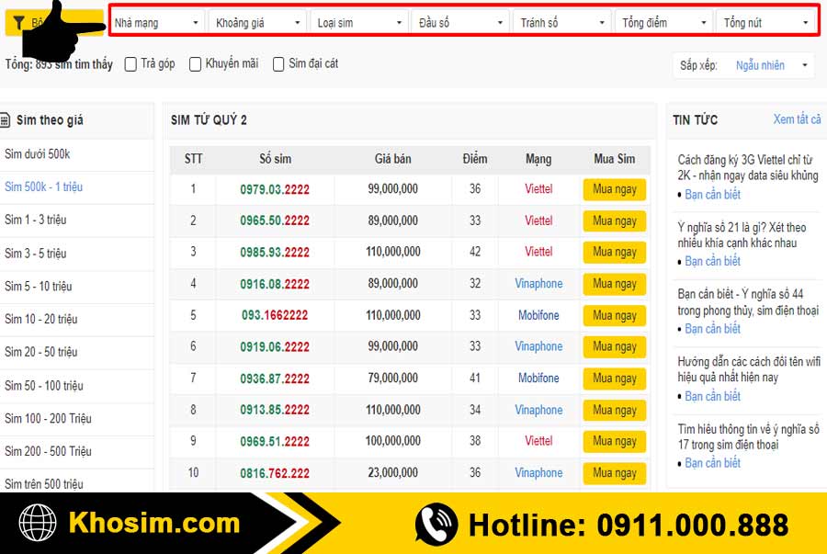Check the Khuyến mãi option
Viewport: 827px width, 554px height.
click(x=195, y=64)
